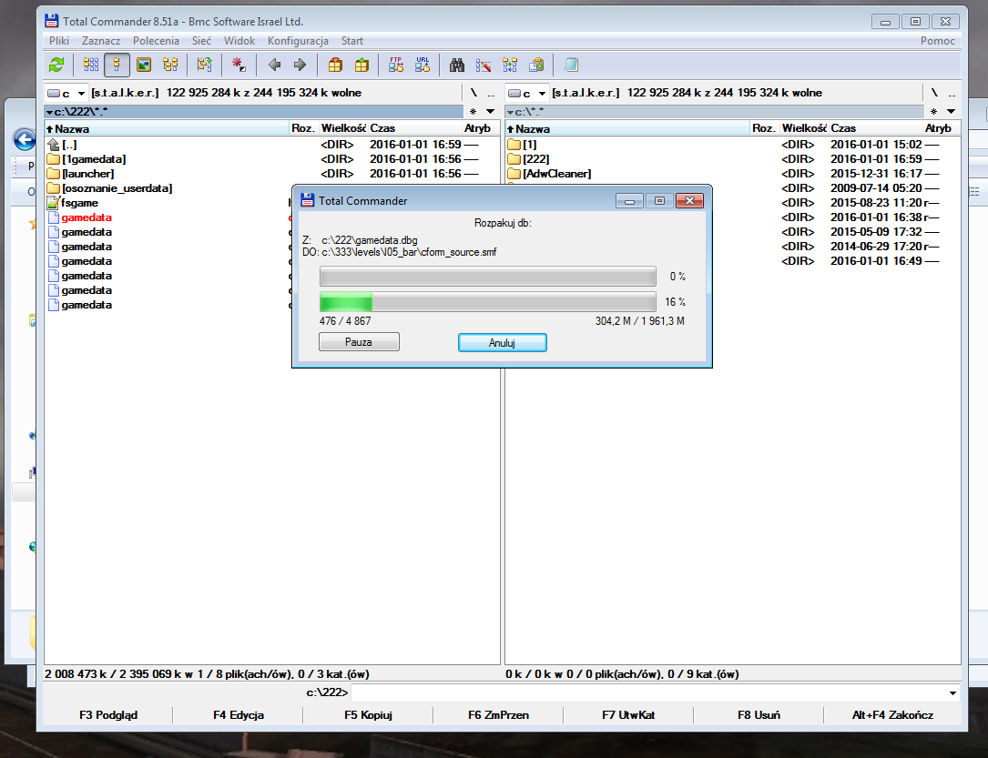This screenshot has width=988, height=758.
Task: Sort right panel by Atryb column
Action: (942, 128)
